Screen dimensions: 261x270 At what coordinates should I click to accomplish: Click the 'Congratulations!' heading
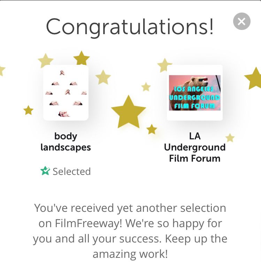(x=130, y=26)
